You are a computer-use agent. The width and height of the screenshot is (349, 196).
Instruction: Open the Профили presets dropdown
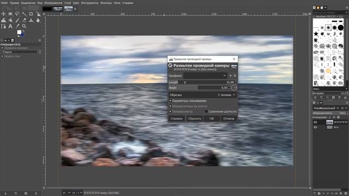205,76
